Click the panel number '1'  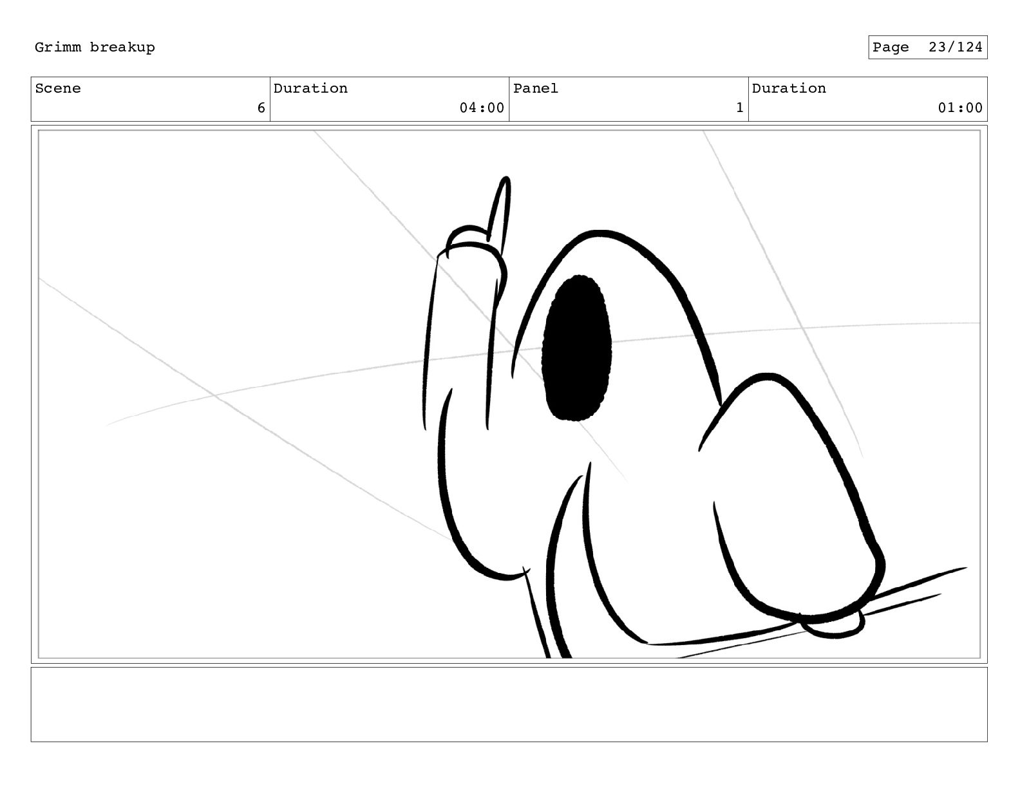(x=740, y=108)
